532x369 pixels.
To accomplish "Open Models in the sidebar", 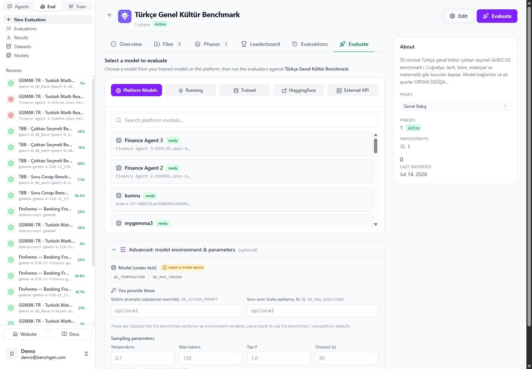I will pos(47,55).
